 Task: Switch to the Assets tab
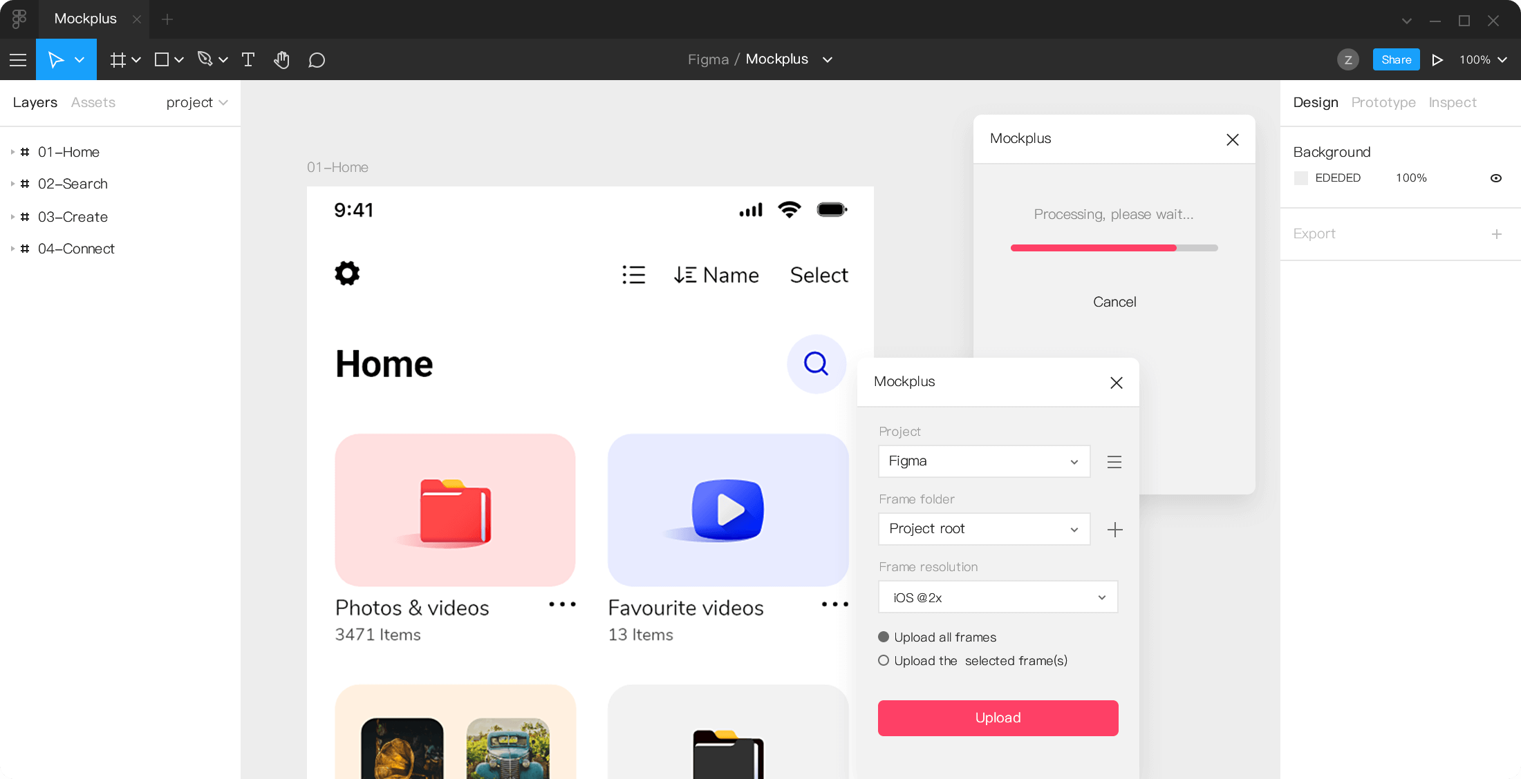click(93, 102)
